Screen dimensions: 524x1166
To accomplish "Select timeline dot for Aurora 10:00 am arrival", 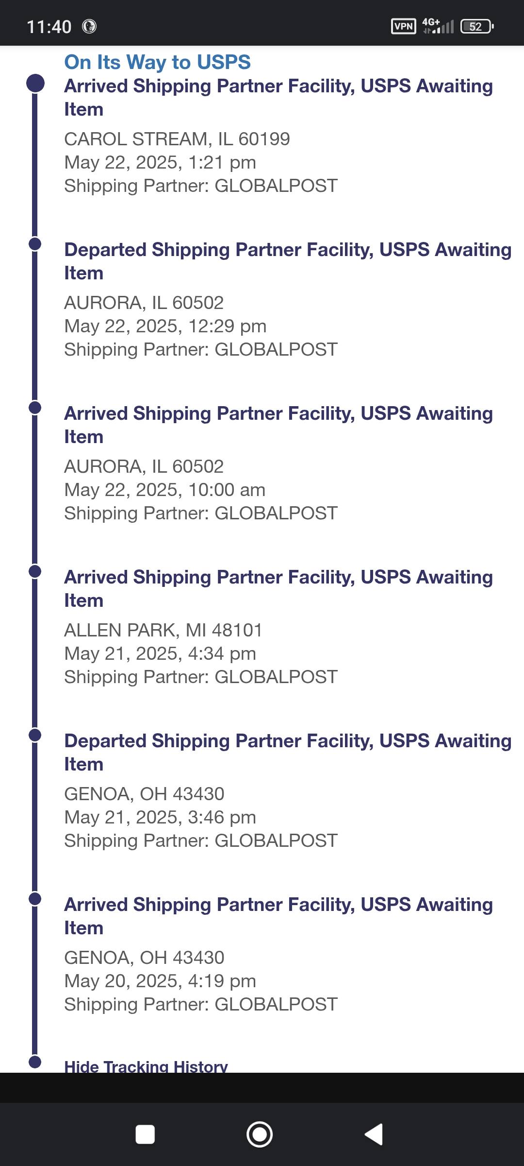I will [35, 408].
